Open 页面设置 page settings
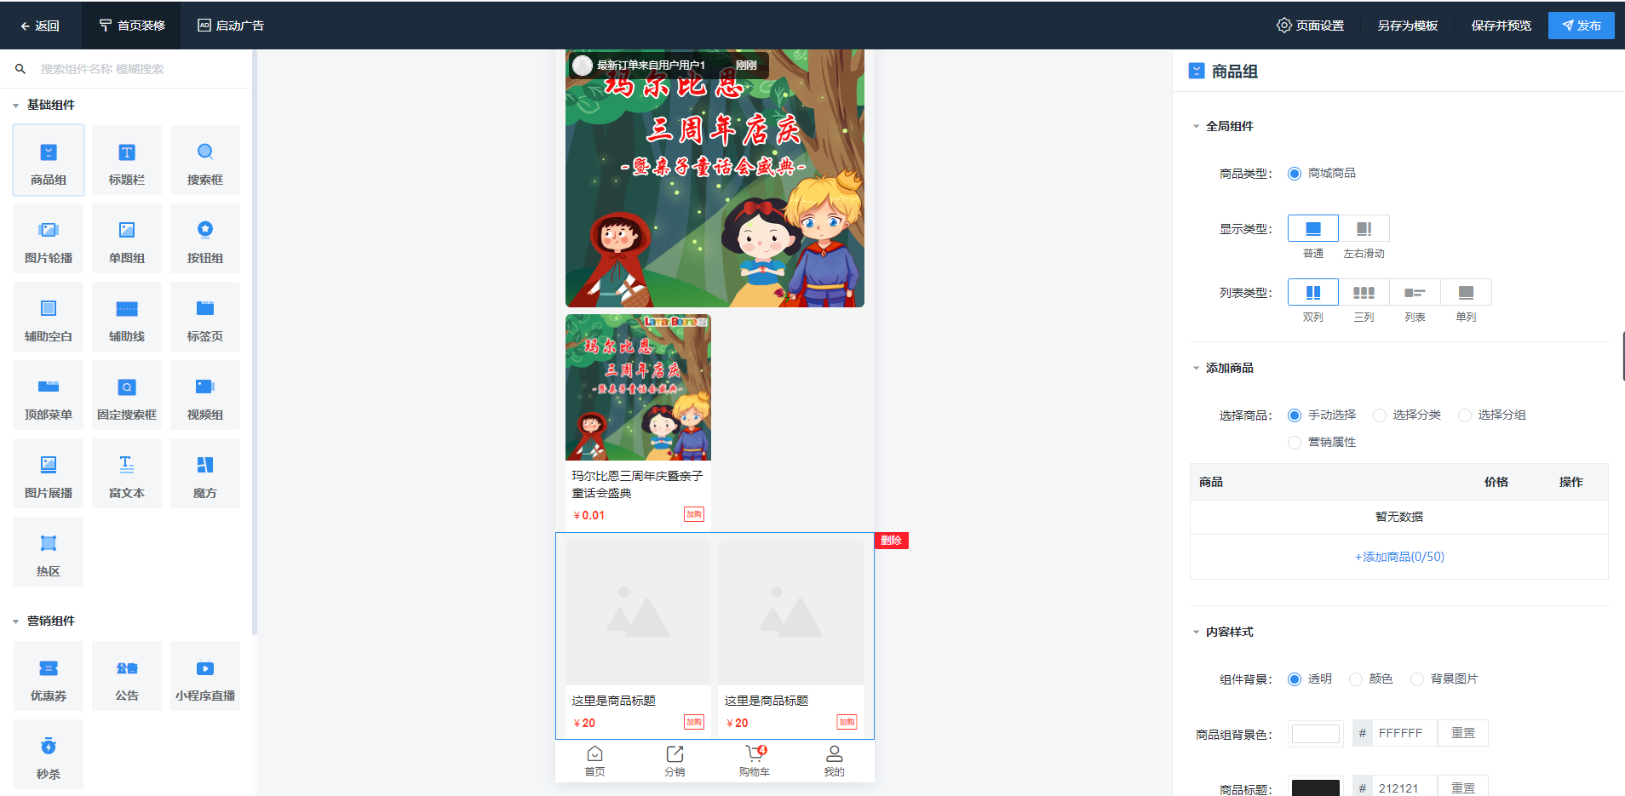This screenshot has width=1625, height=796. pos(1311,26)
